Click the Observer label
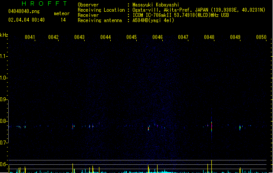 coord(88,5)
